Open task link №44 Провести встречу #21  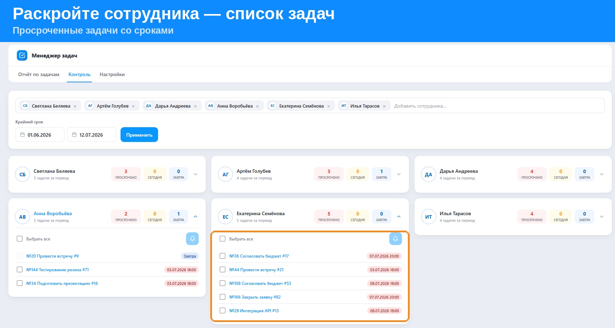pos(256,270)
